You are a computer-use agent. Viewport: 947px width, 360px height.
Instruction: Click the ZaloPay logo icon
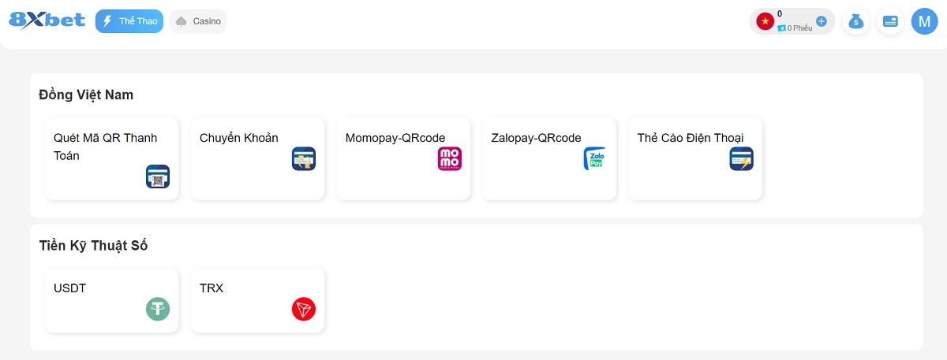pos(596,159)
